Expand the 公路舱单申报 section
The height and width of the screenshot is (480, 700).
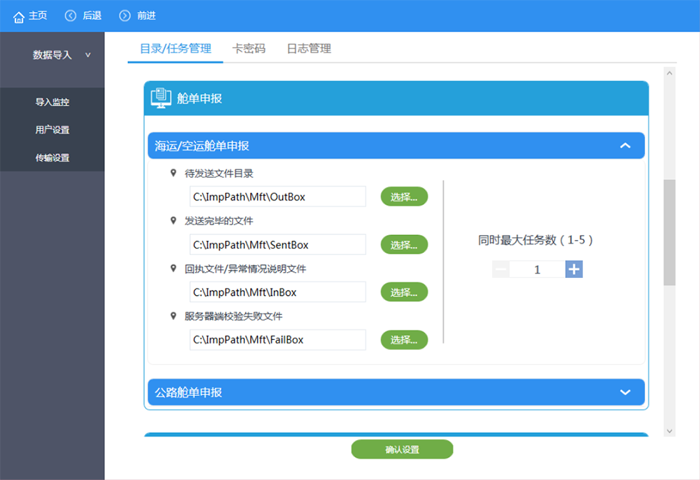pyautogui.click(x=625, y=392)
